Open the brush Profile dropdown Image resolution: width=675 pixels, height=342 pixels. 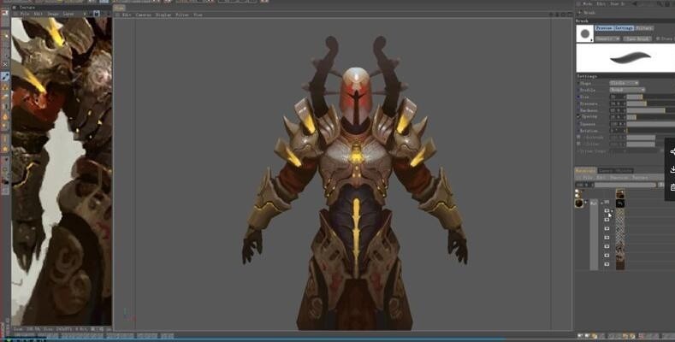click(627, 90)
